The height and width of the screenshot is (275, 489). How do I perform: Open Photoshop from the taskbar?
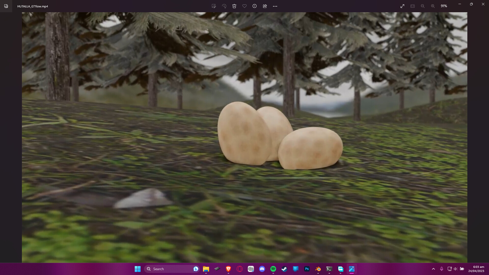307,269
